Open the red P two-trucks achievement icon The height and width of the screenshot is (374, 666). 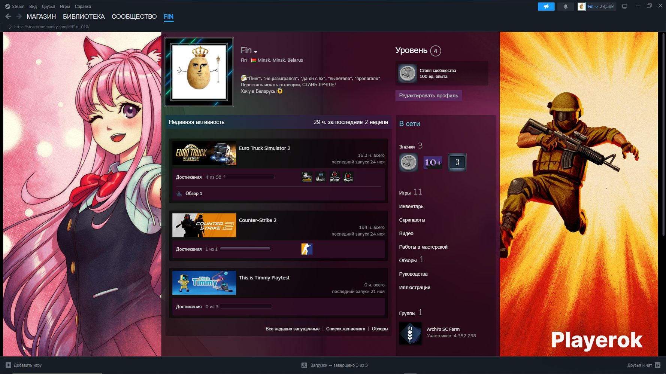334,177
